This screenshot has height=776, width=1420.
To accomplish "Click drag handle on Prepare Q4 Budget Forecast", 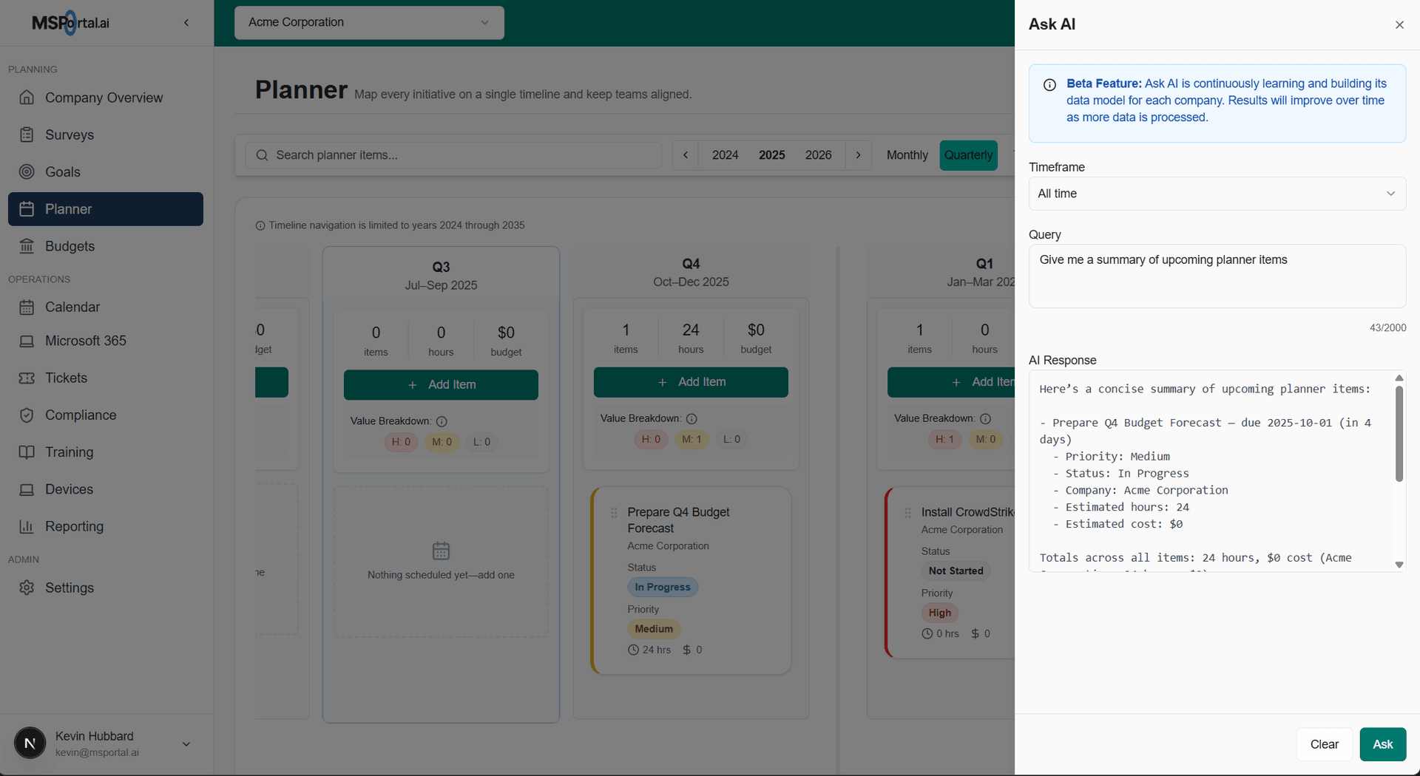I will pos(614,512).
